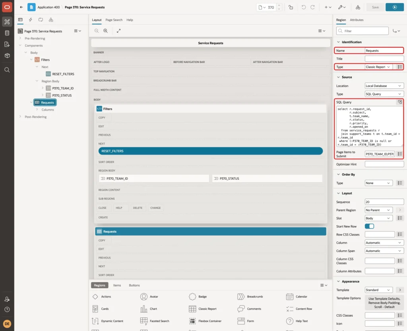This screenshot has width=407, height=331.
Task: Open the Template Standard dropdown
Action: tap(378, 290)
